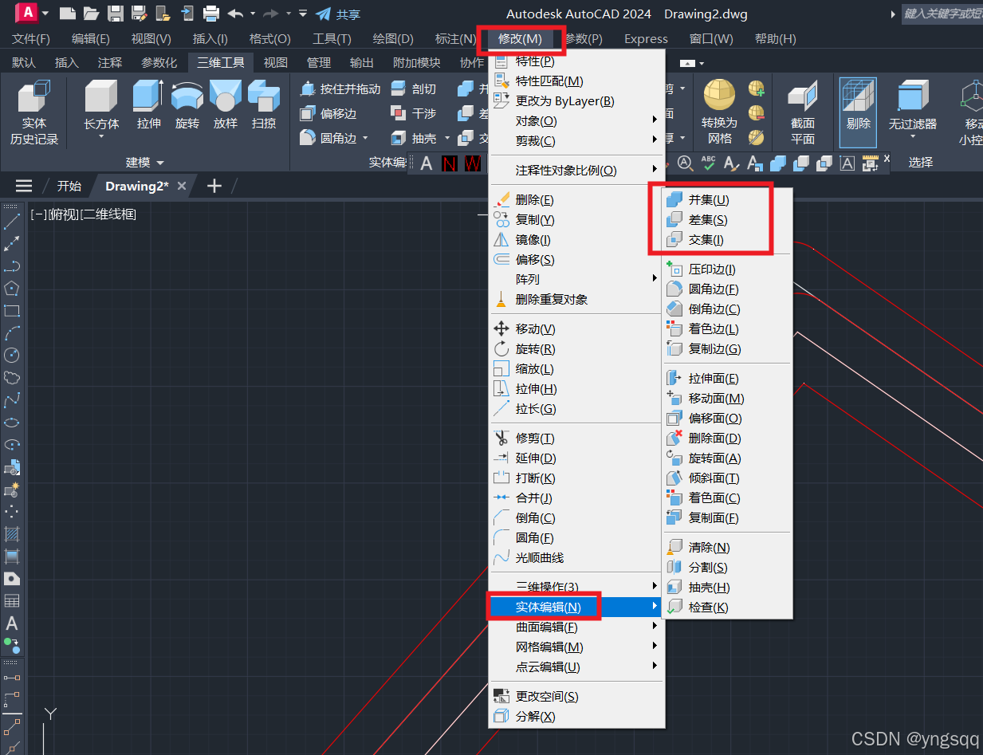
Task: Select the Rectangle tool in left draw toolbar
Action: 12,311
